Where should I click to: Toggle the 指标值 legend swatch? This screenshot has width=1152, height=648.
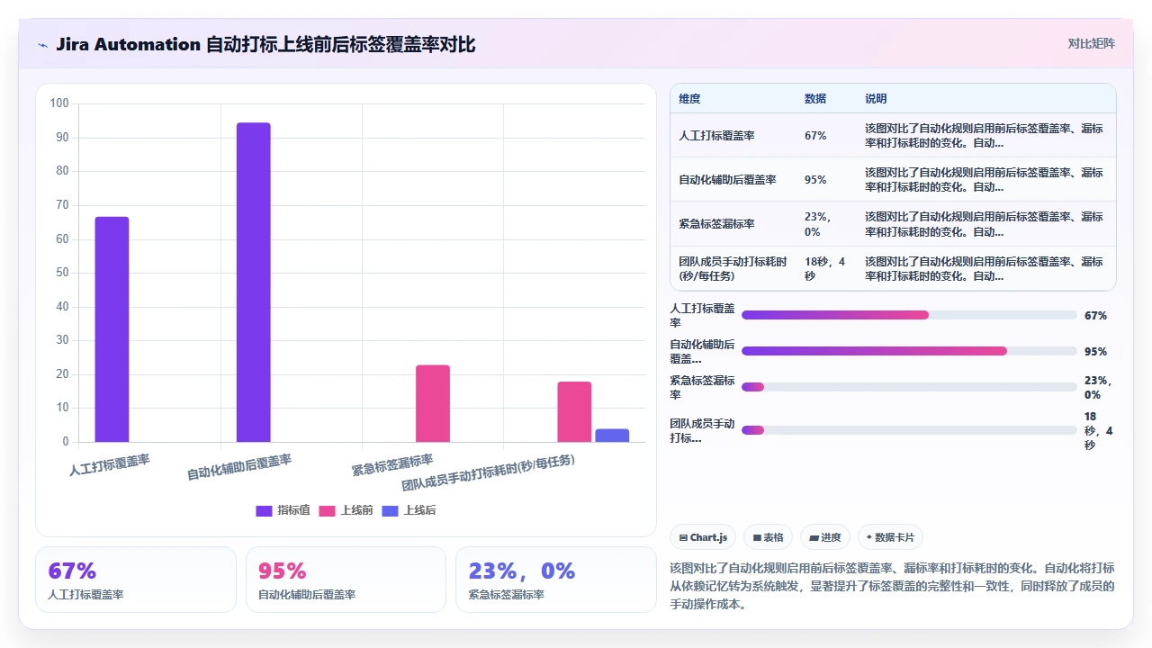[x=264, y=510]
